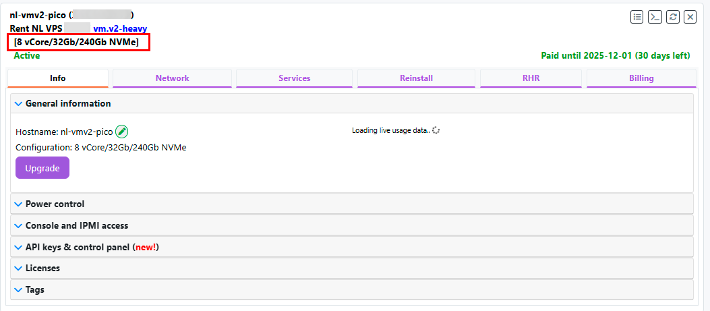Open the Billing tab

(x=641, y=78)
